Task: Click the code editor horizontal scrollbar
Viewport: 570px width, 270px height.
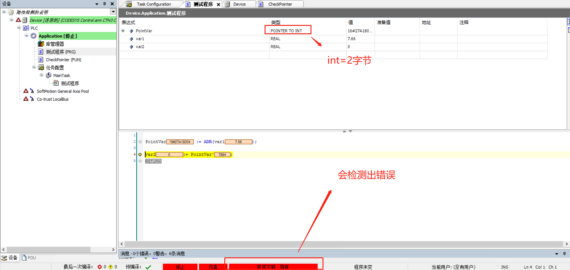Action: pyautogui.click(x=344, y=244)
